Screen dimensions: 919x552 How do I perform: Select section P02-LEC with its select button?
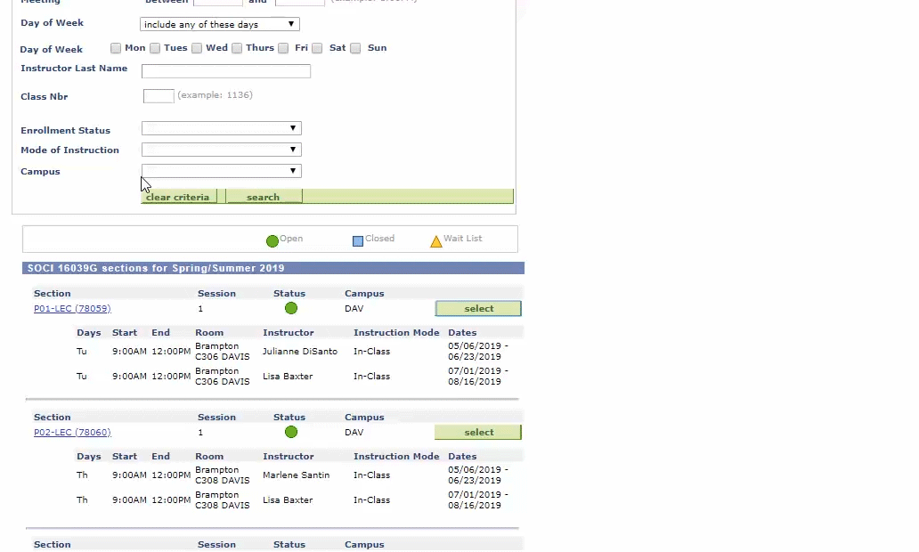pos(478,432)
